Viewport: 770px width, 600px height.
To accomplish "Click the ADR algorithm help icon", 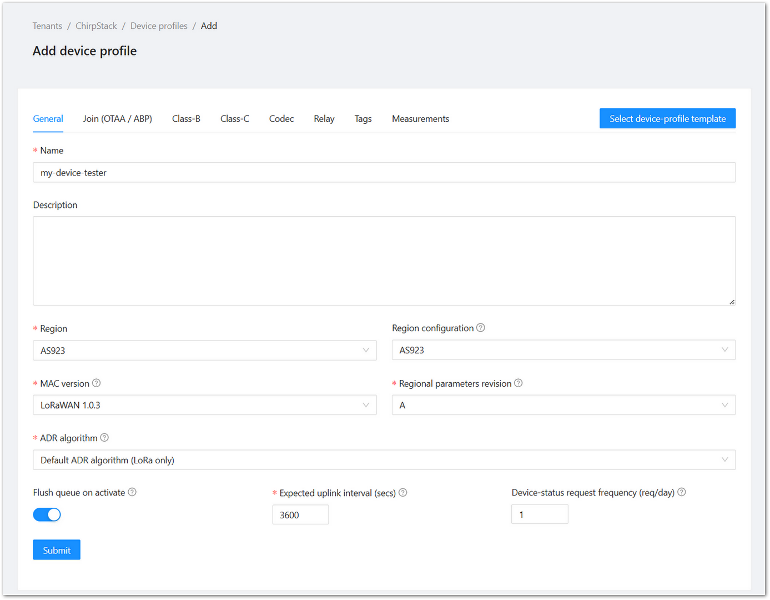I will [x=104, y=437].
